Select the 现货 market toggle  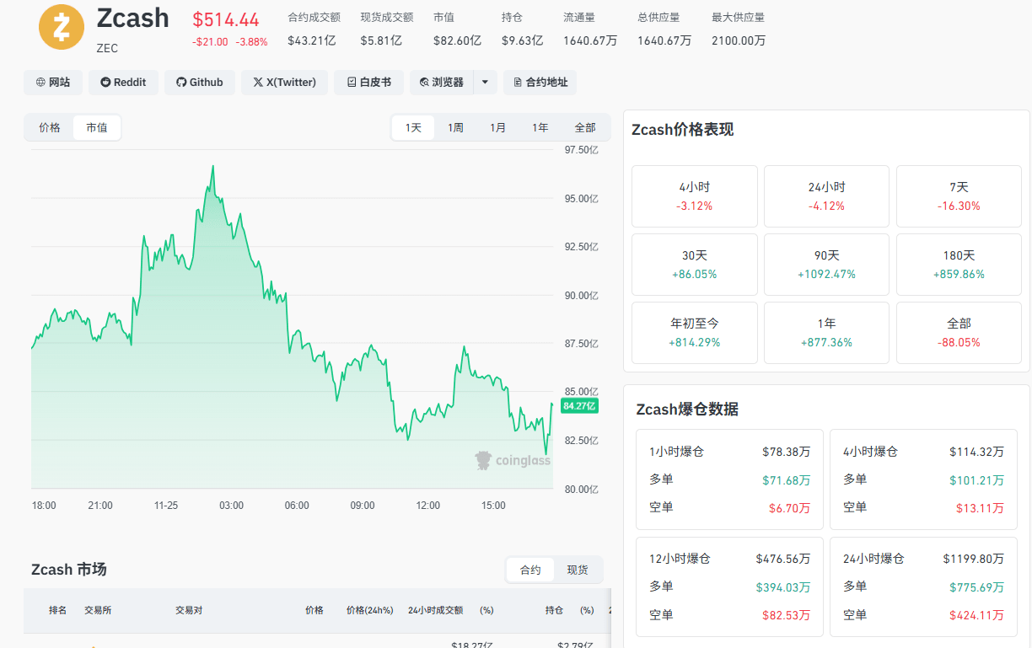click(x=578, y=570)
